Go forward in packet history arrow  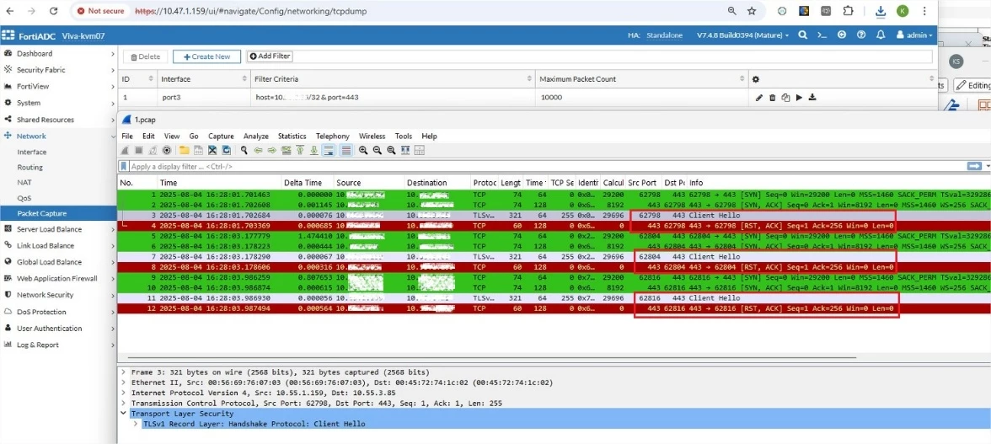(x=271, y=150)
